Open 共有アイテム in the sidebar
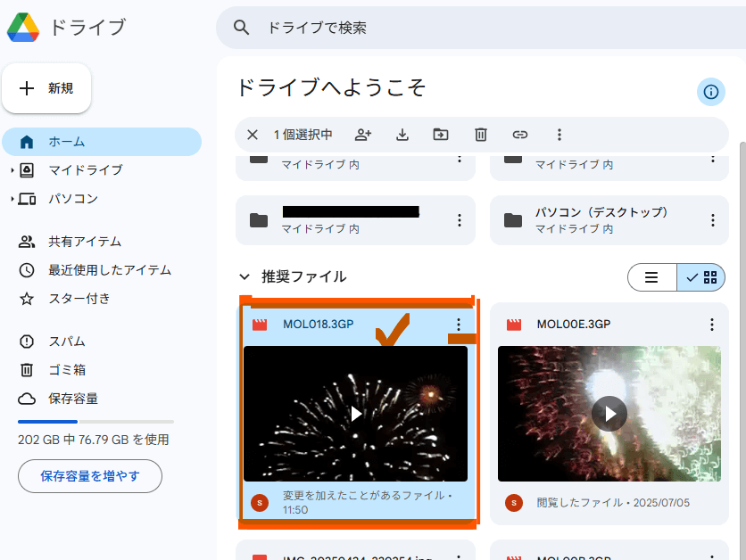This screenshot has height=560, width=746. [85, 242]
